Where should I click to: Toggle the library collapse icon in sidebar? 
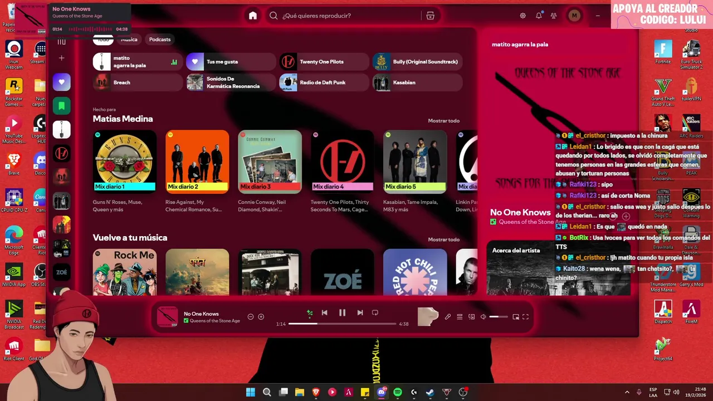click(62, 41)
